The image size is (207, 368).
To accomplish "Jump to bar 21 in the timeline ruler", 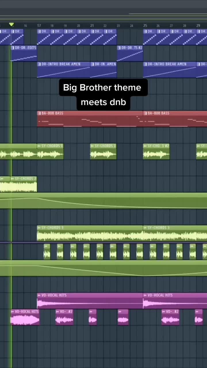I will tap(92, 26).
